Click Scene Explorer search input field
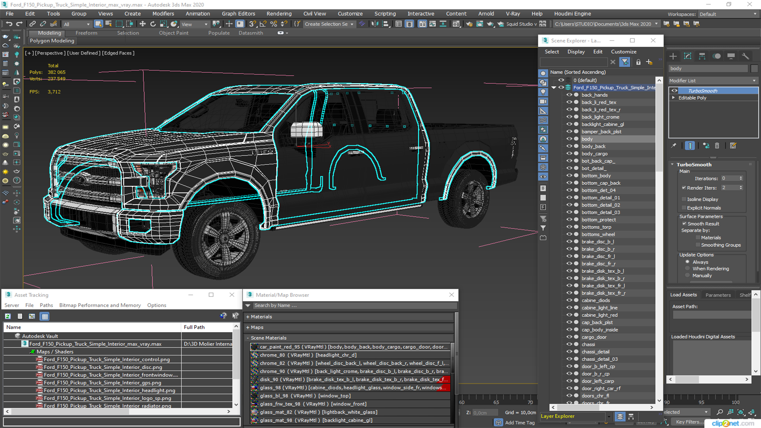This screenshot has height=428, width=761. (574, 62)
